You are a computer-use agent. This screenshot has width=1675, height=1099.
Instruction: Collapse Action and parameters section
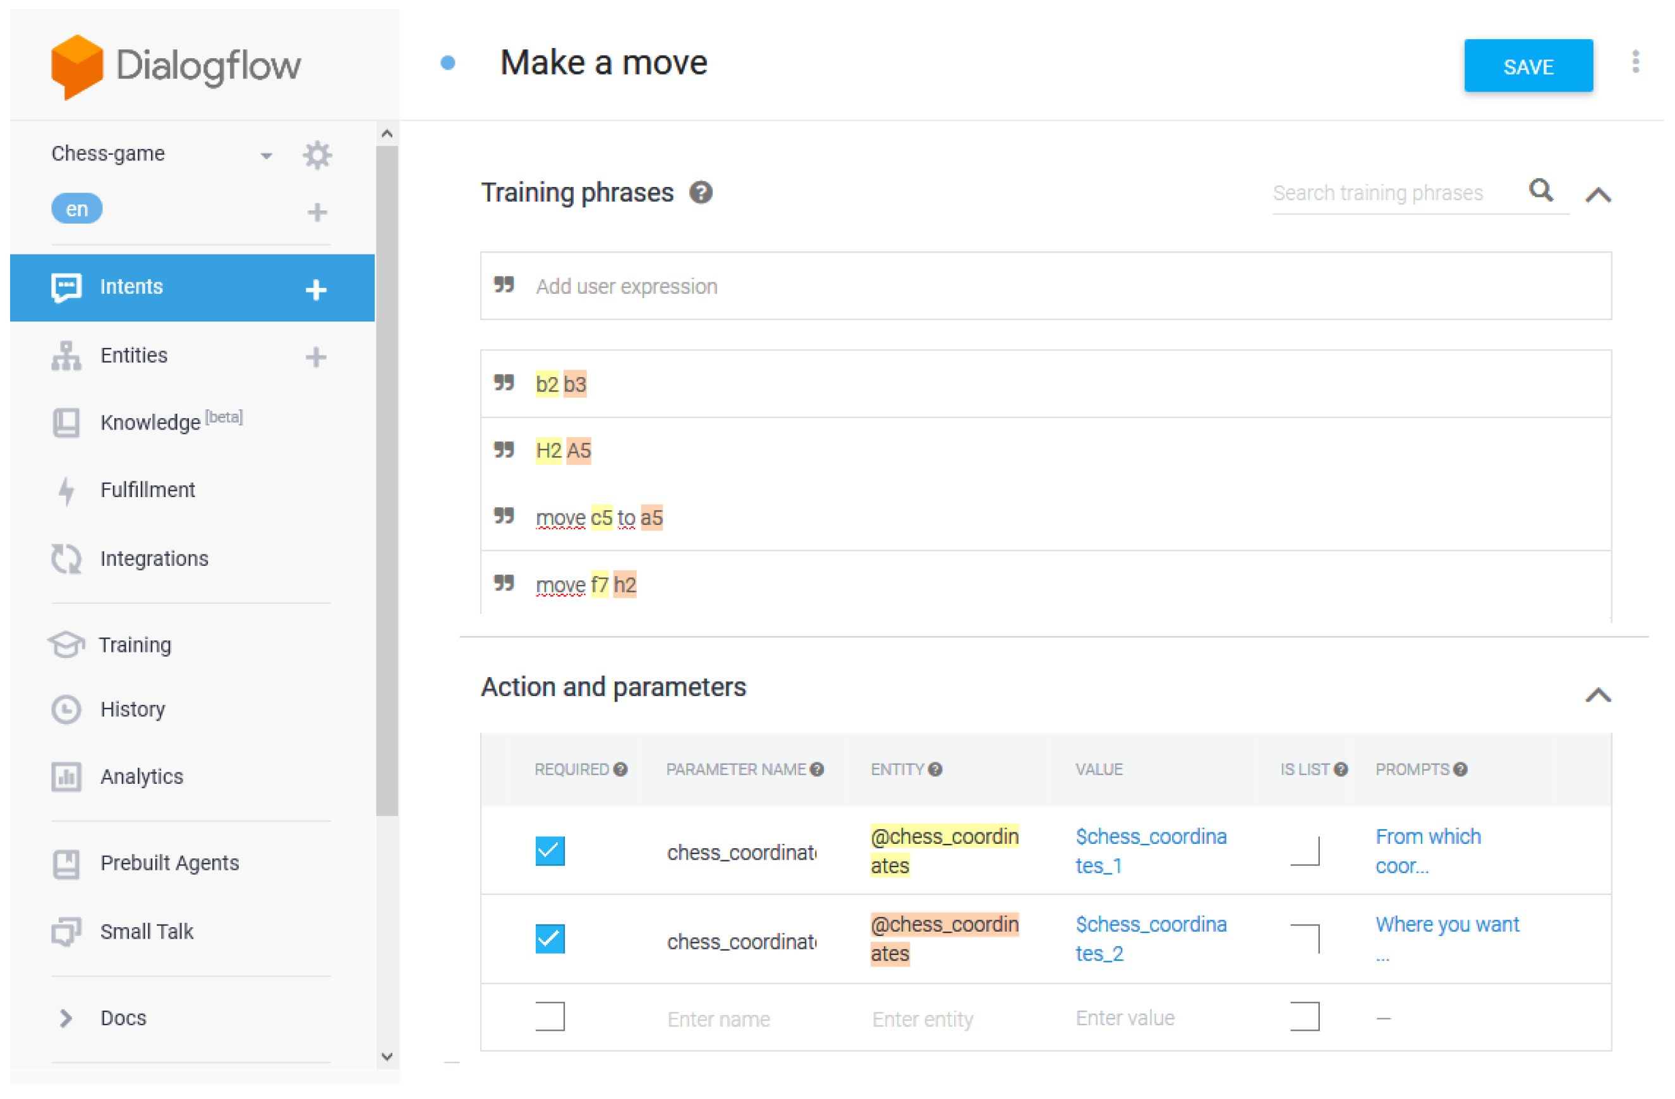pyautogui.click(x=1599, y=695)
